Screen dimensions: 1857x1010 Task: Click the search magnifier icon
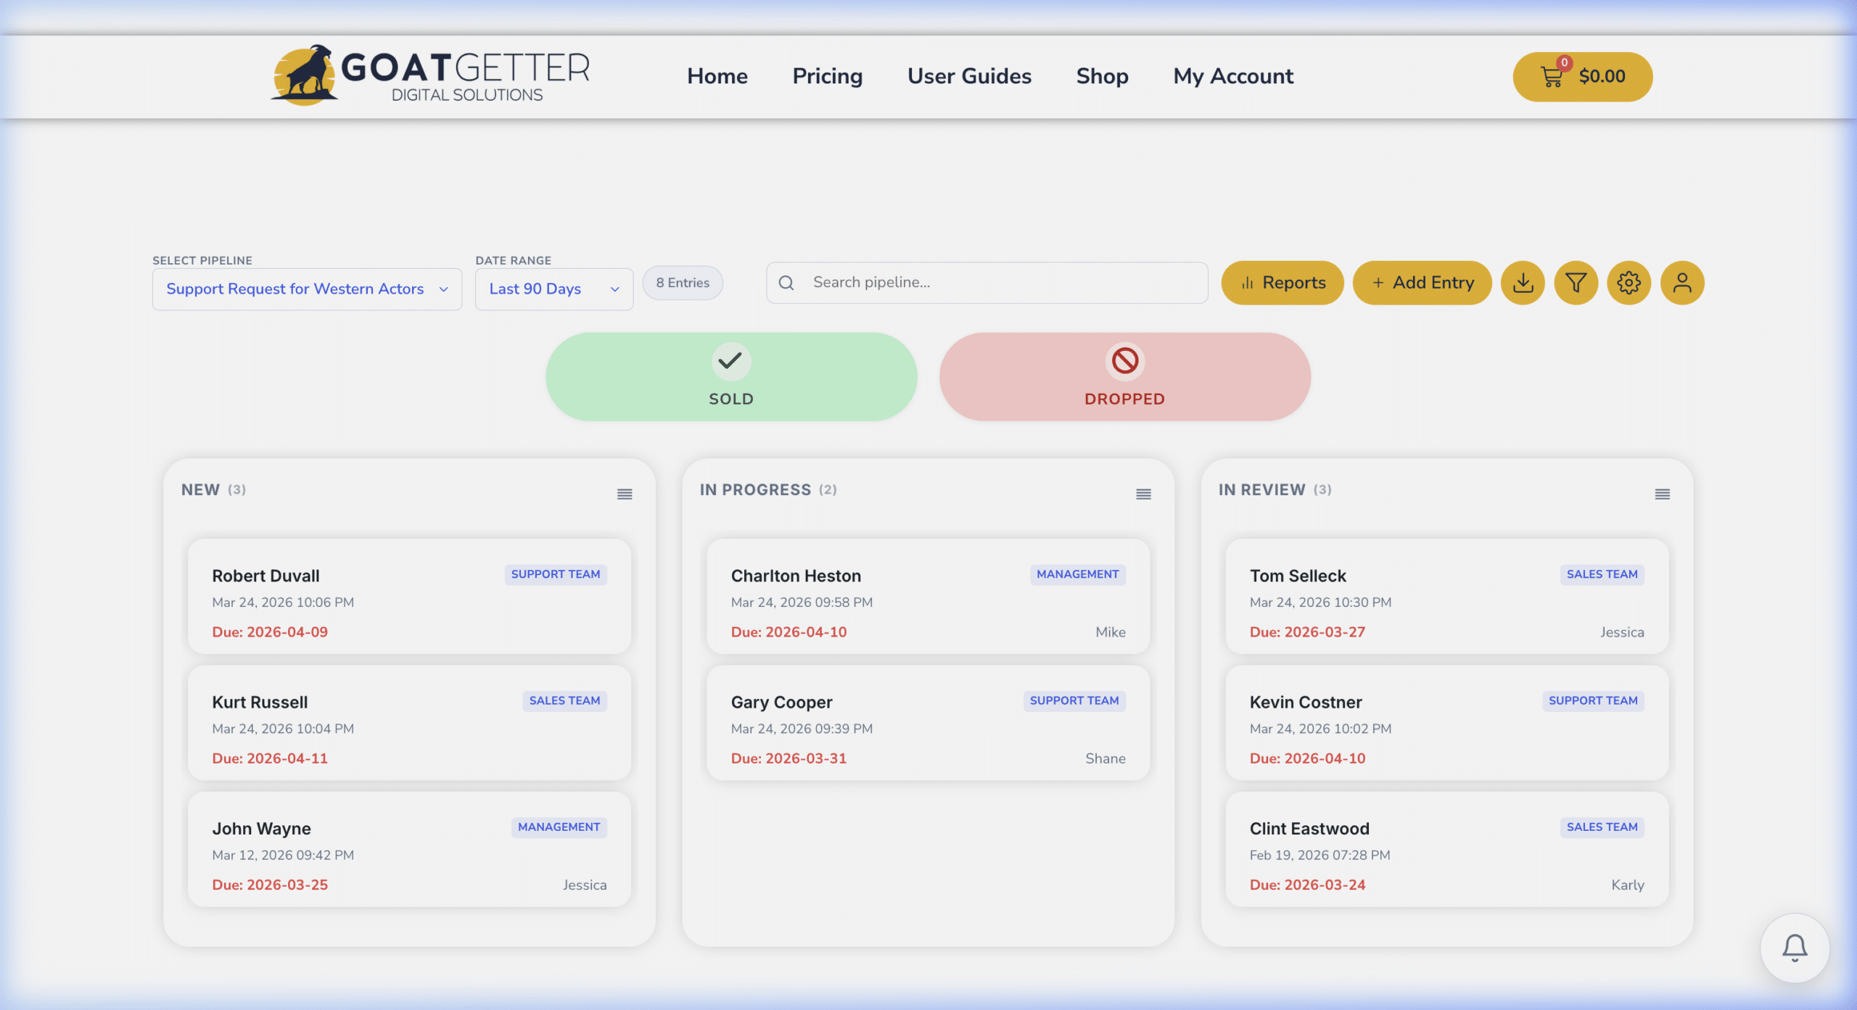(x=786, y=283)
